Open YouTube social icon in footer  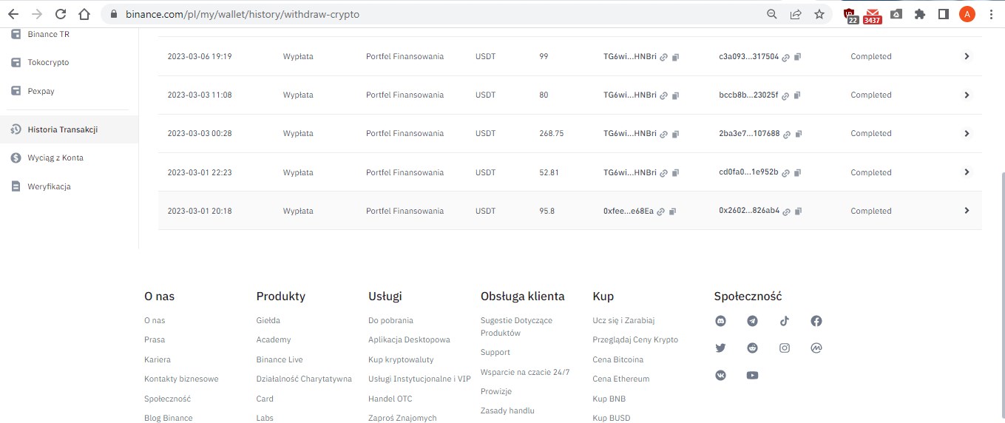[752, 375]
